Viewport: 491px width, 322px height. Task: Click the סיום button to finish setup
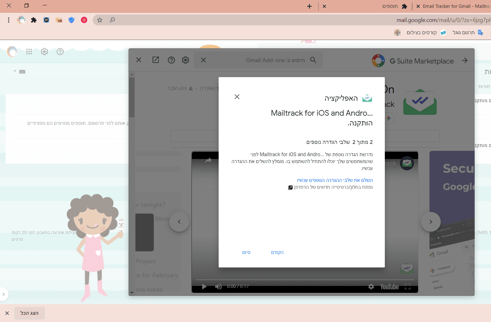246,252
